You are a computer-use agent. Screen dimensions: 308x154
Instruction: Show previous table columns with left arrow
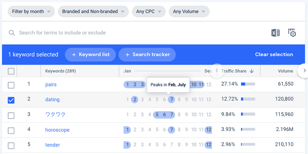click(217, 71)
